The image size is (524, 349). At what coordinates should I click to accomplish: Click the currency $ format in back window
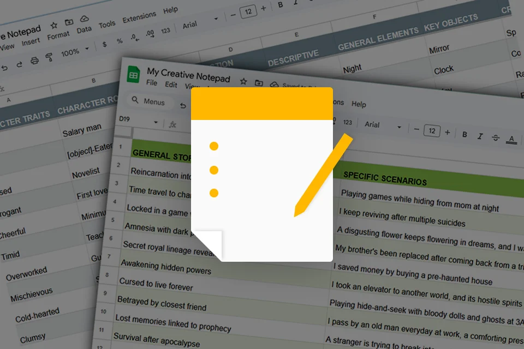(x=105, y=44)
